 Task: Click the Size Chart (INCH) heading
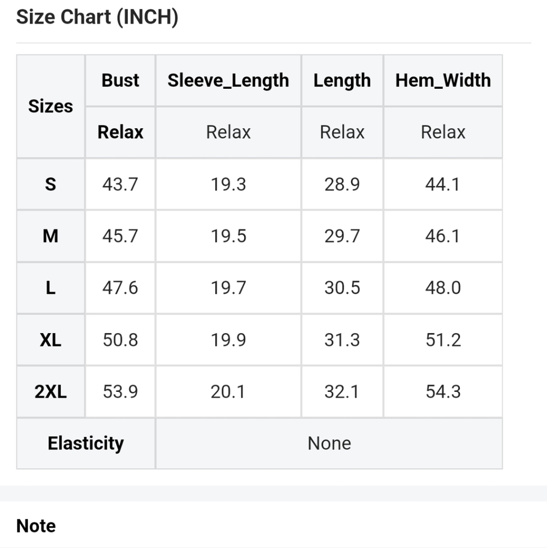point(97,17)
